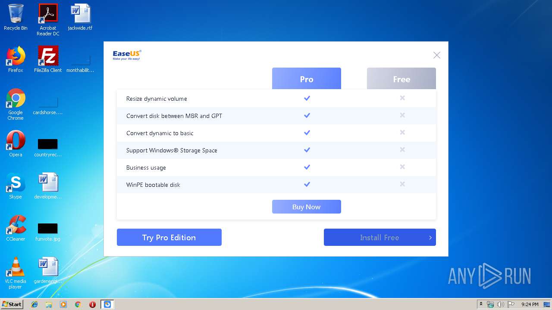The width and height of the screenshot is (552, 310).
Task: Click the Free X mark for Resize dynamic volume
Action: click(x=402, y=98)
